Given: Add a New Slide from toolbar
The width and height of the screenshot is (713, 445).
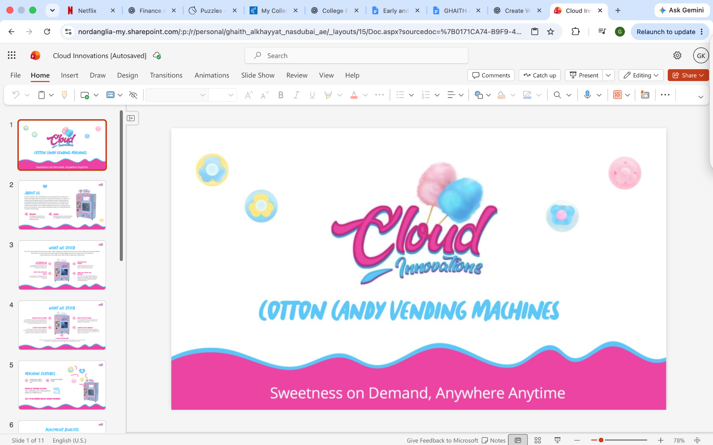Looking at the screenshot, I should [x=85, y=95].
